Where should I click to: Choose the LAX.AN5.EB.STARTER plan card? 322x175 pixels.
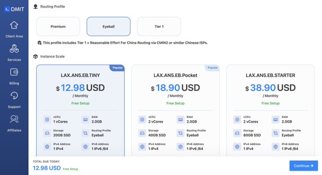(x=270, y=111)
